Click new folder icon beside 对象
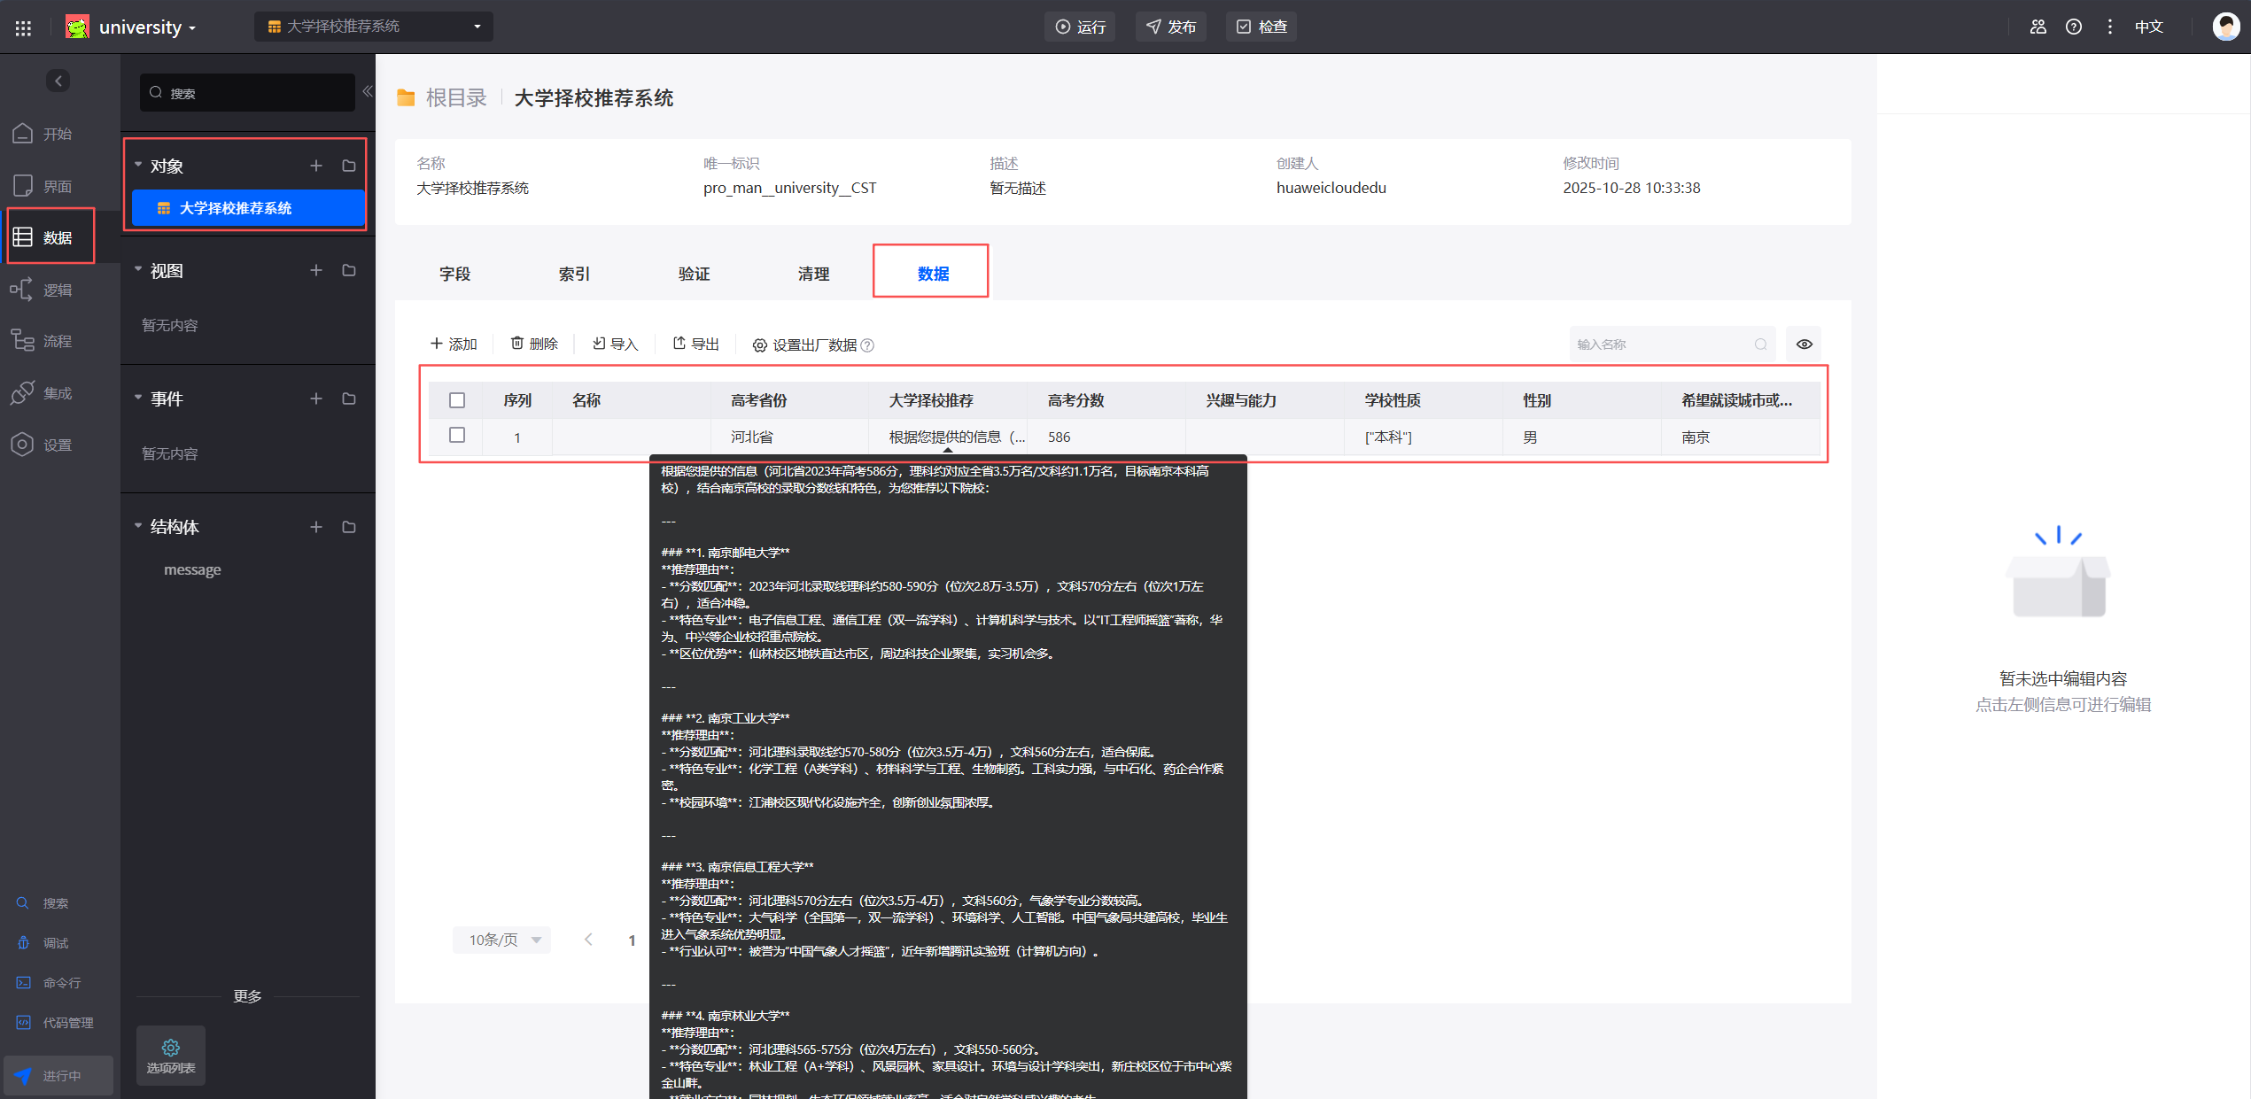Viewport: 2251px width, 1099px height. click(x=349, y=166)
